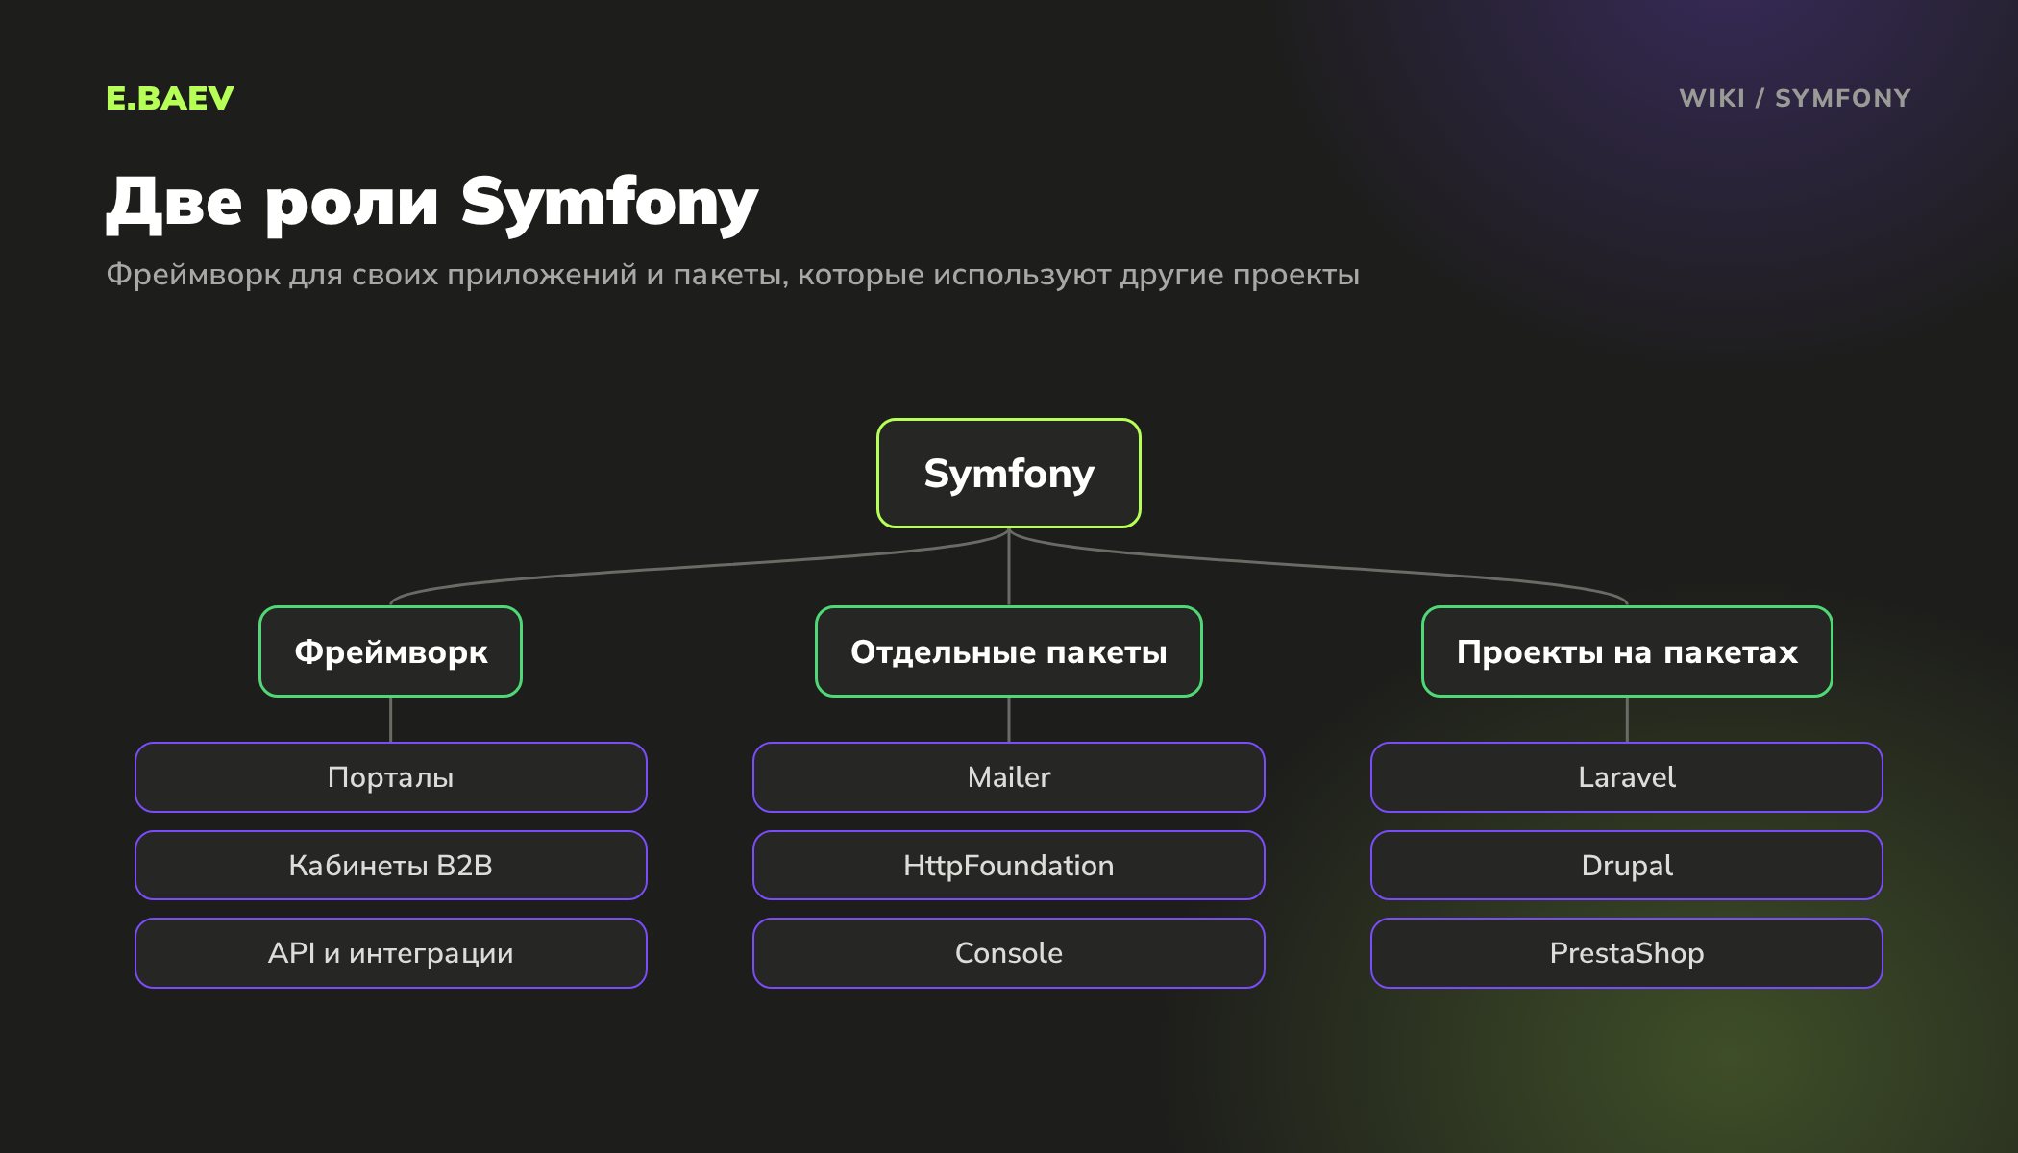Select the root Symfony node
This screenshot has height=1153, width=2018.
pyautogui.click(x=1009, y=473)
